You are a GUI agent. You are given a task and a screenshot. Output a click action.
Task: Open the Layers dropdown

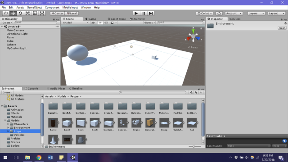(256, 13)
